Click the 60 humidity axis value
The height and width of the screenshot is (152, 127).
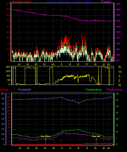[3, 114]
